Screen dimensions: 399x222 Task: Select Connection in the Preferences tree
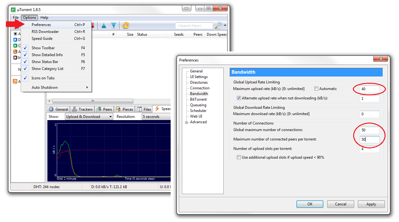click(200, 88)
